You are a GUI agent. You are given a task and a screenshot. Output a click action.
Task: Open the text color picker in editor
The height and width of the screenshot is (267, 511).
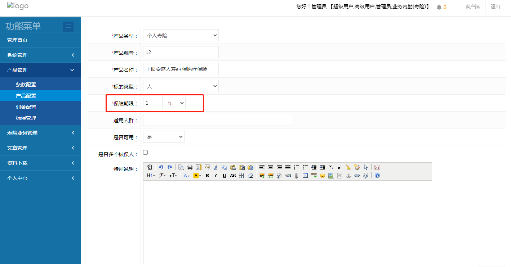pyautogui.click(x=187, y=176)
